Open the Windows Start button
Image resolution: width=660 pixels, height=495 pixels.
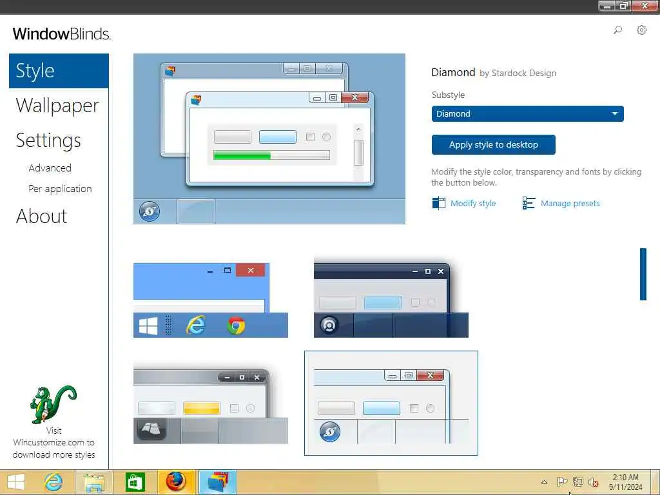point(16,482)
